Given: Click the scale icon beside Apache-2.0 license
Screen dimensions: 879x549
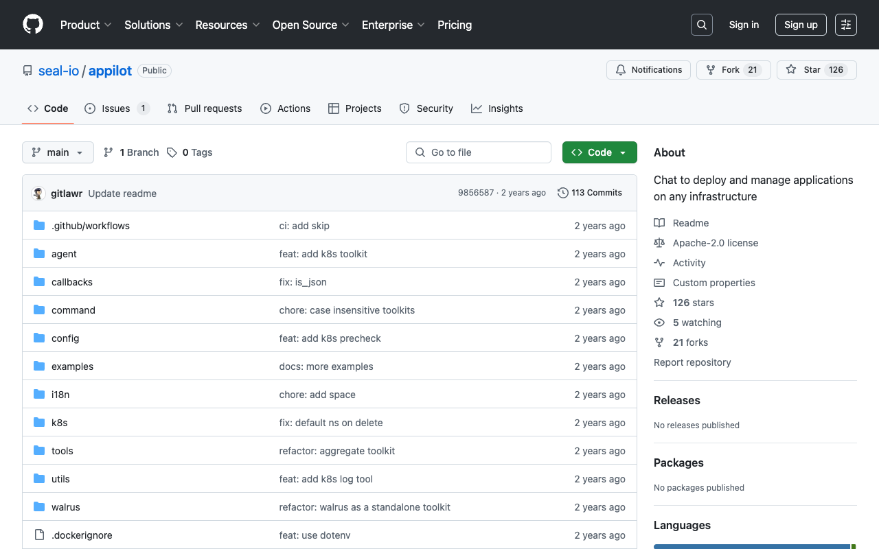Looking at the screenshot, I should point(659,243).
